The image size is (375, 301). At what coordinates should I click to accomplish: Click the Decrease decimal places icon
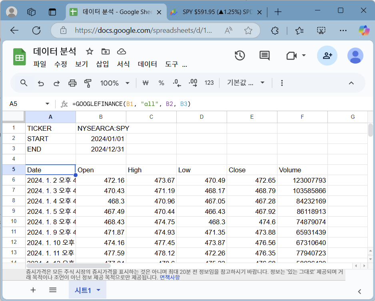[x=177, y=83]
